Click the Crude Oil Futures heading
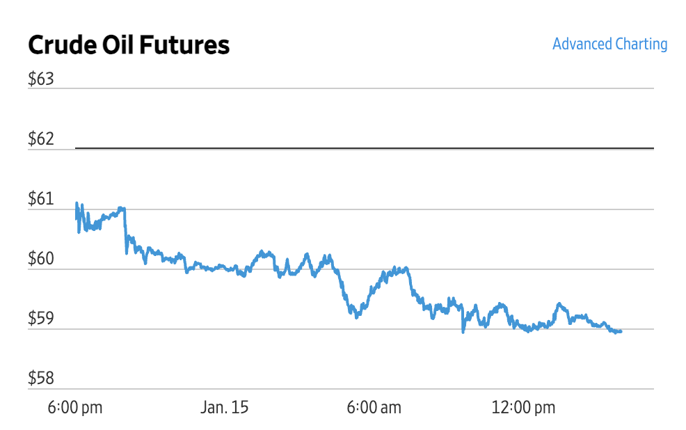This screenshot has width=686, height=430. 129,45
